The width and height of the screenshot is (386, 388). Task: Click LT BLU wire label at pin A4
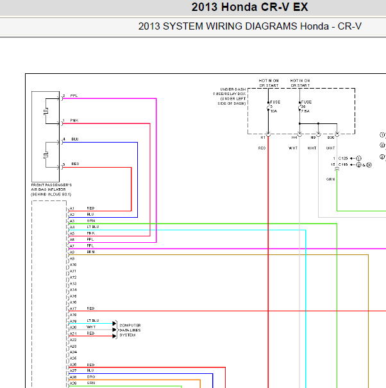pos(93,227)
